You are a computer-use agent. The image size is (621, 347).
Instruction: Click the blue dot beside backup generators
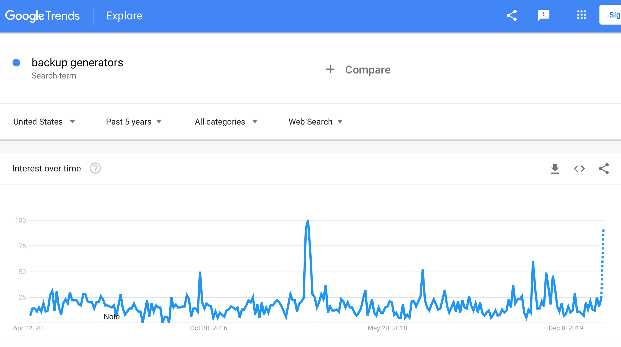tap(16, 63)
